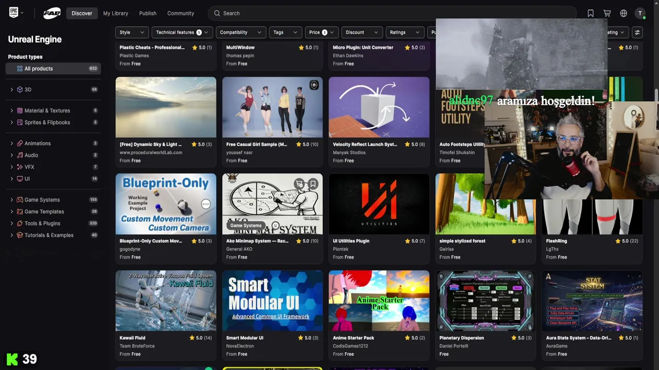Open the Blueprint-Only Custom Movement thumbnail
Screen dimensions: 659x370
pos(166,204)
